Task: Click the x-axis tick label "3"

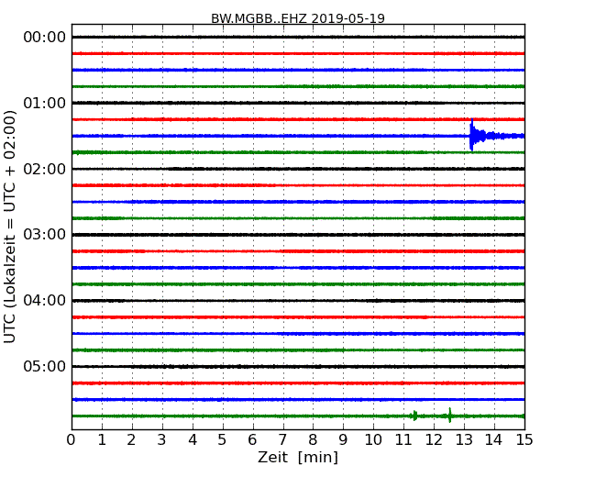Action: 162,440
